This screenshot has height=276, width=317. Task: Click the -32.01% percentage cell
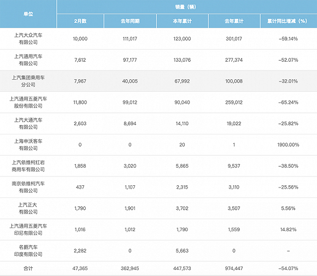(288, 81)
